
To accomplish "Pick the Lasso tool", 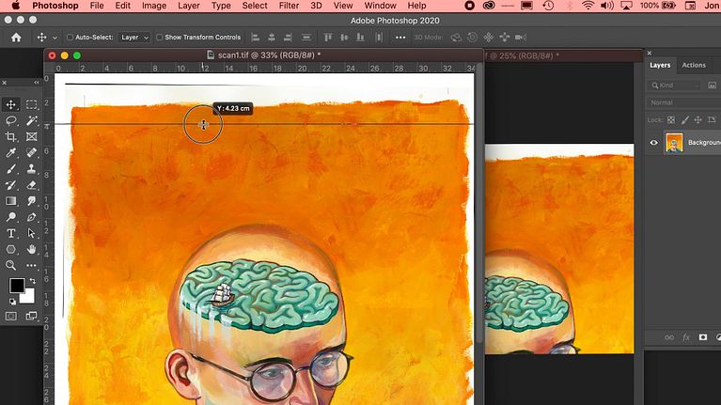I will (11, 120).
